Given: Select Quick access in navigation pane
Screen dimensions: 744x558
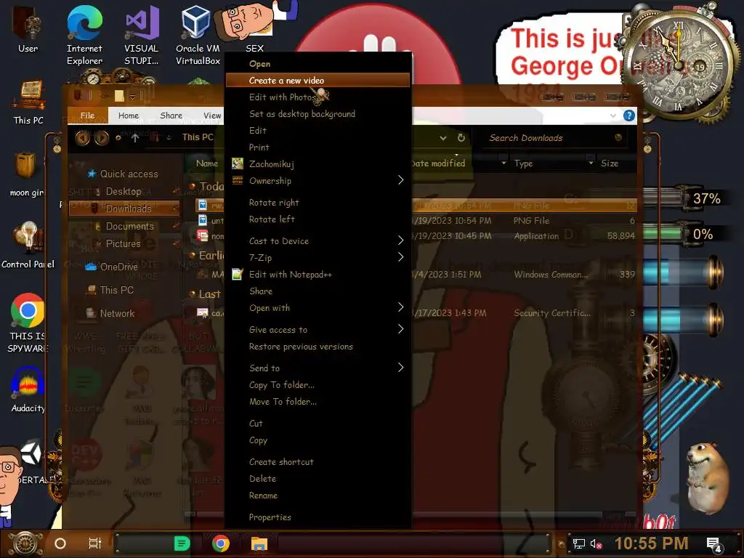Looking at the screenshot, I should pos(129,174).
